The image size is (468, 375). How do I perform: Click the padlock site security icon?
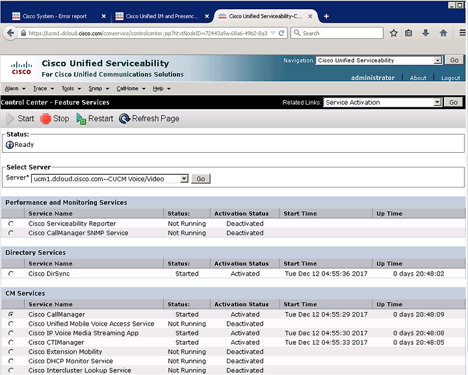[x=23, y=33]
